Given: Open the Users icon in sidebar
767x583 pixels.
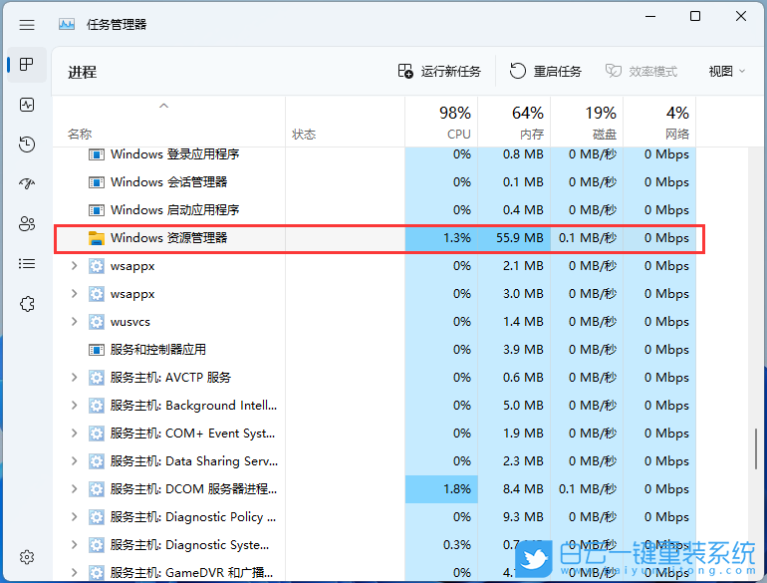Looking at the screenshot, I should click(x=27, y=223).
